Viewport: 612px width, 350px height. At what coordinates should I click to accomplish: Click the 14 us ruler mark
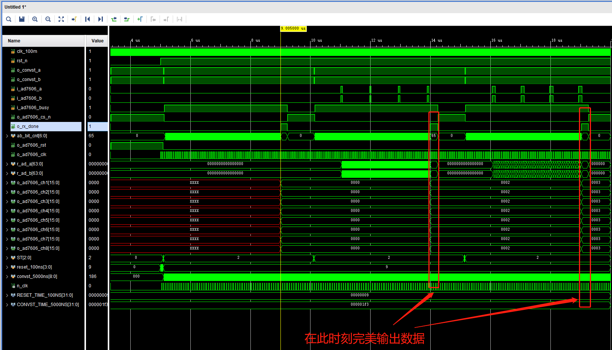[437, 41]
